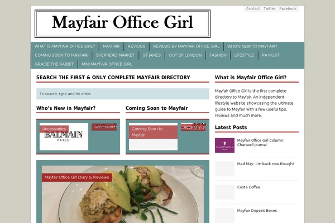Open the Reviews menu item

(x=136, y=46)
